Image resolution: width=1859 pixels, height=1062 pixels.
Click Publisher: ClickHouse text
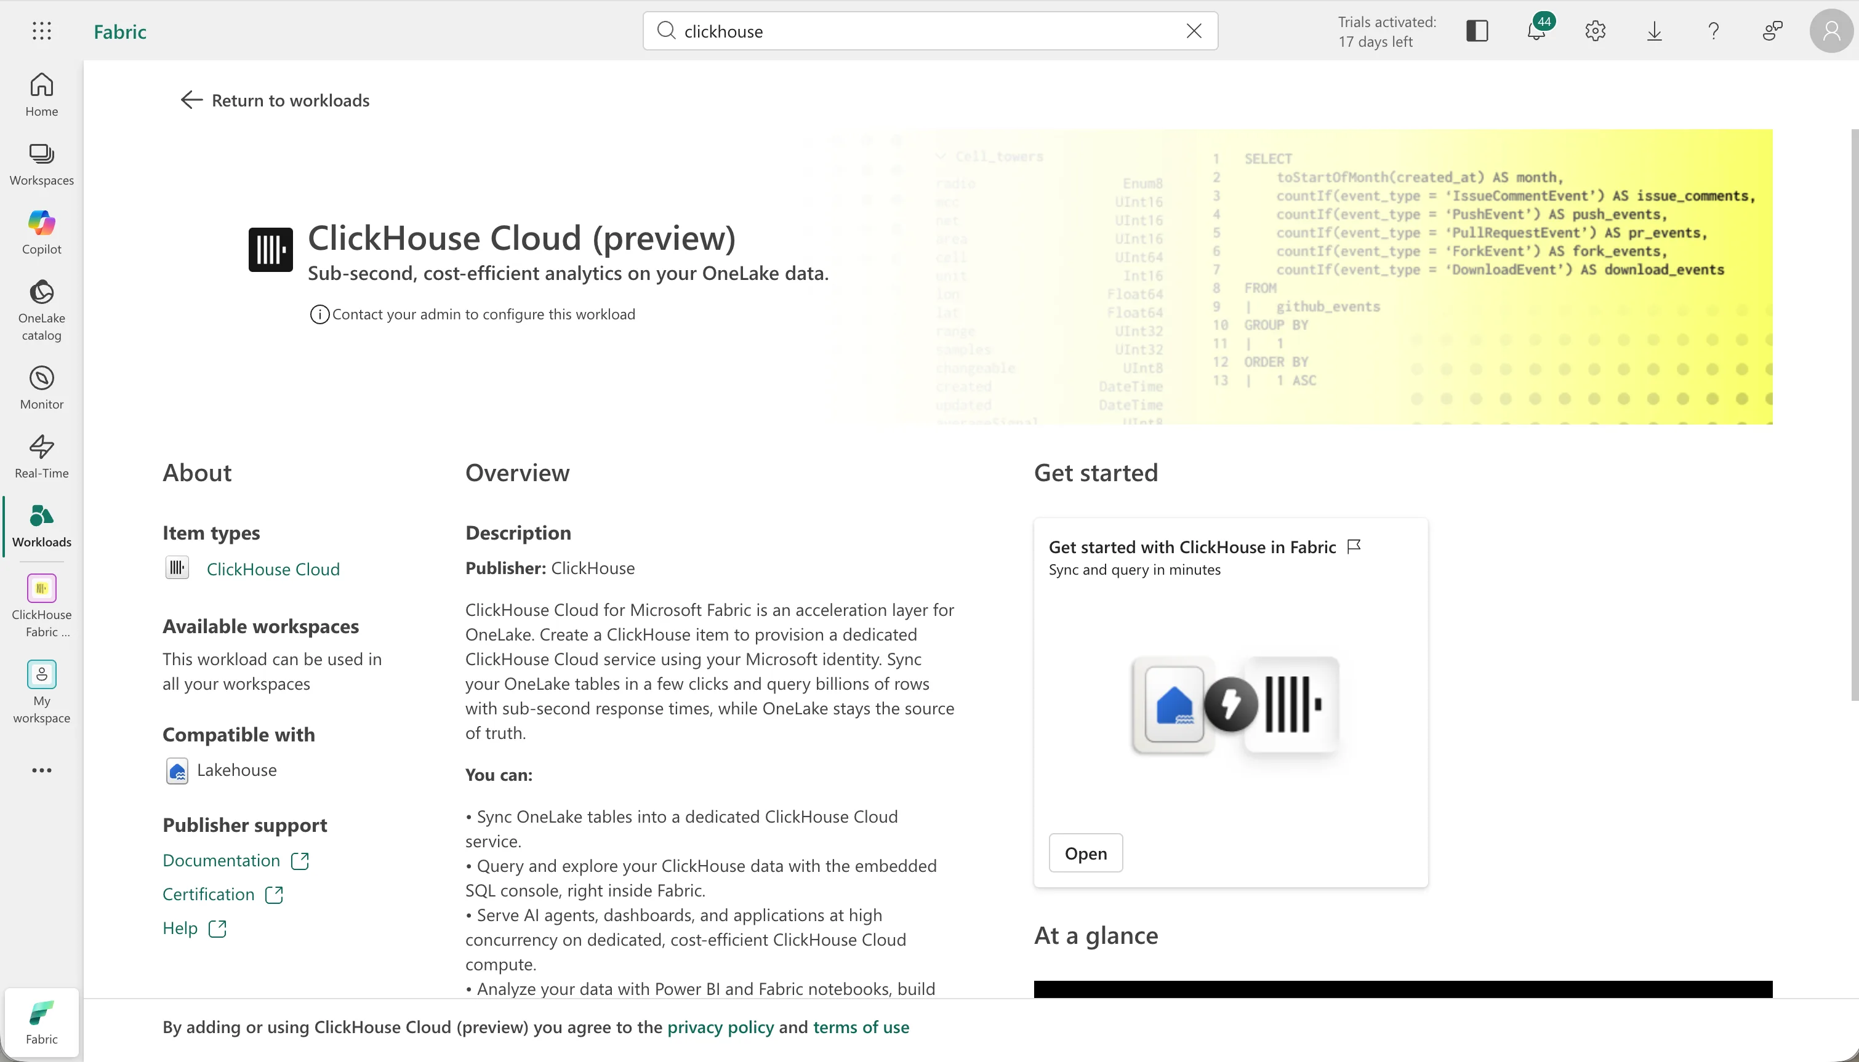pyautogui.click(x=550, y=568)
